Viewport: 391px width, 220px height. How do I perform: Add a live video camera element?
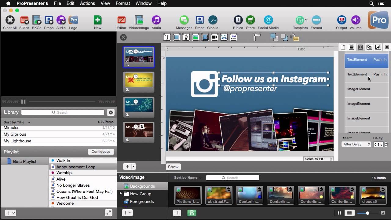214,37
